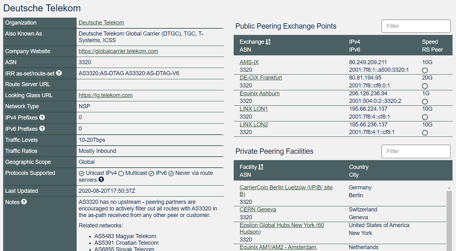Toggle the Unicast IPv4 check indicator
Image resolution: width=456 pixels, height=251 pixels.
[x=81, y=173]
